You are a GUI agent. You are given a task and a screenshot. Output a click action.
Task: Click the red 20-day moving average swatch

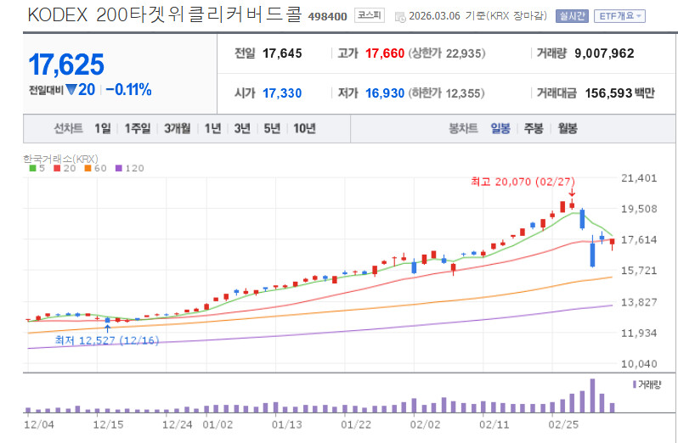[56, 169]
